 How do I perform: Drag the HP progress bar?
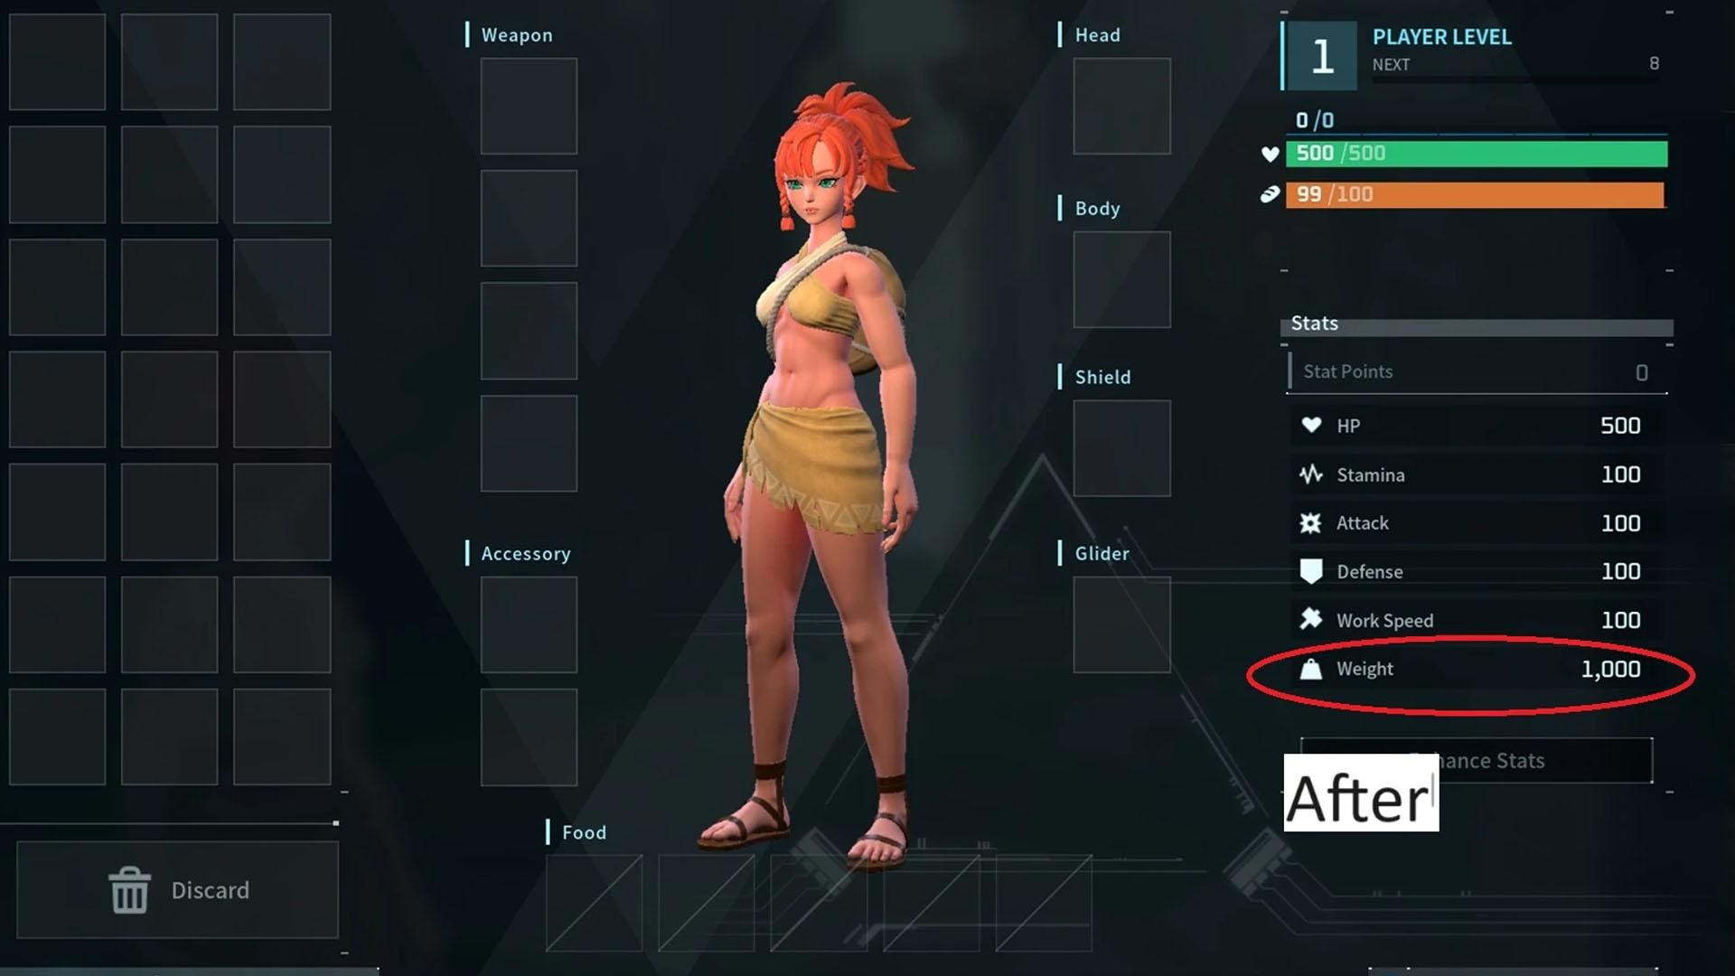click(x=1477, y=153)
